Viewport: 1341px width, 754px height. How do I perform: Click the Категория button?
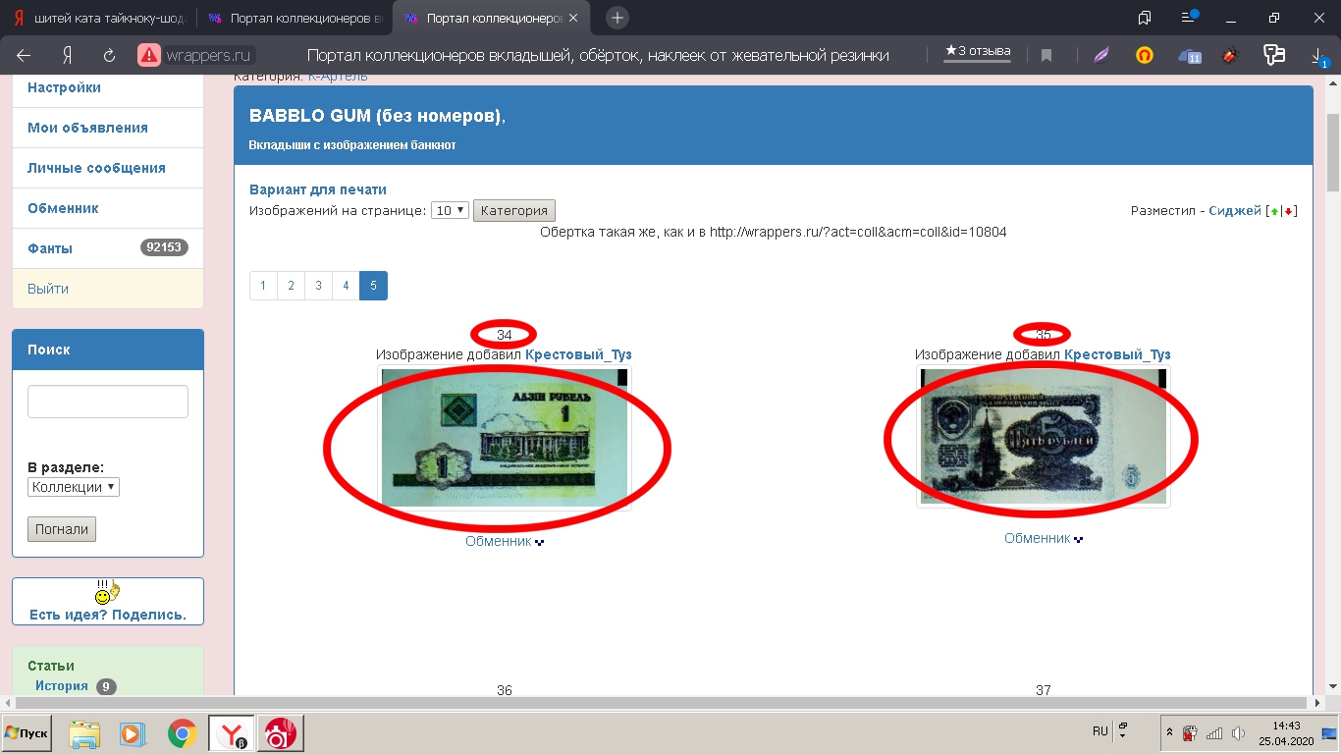514,210
